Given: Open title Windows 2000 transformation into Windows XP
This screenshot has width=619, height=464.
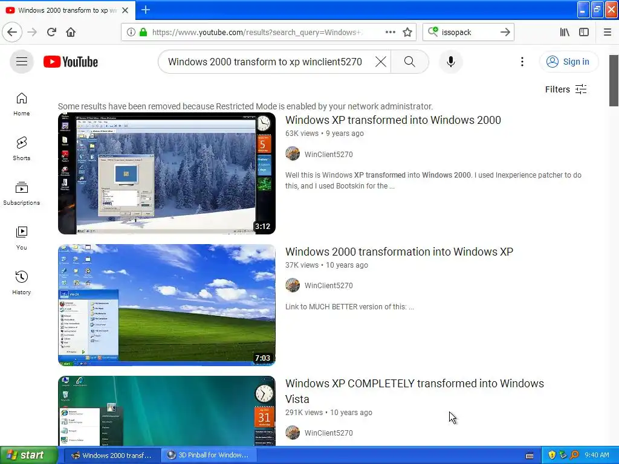Looking at the screenshot, I should (x=399, y=252).
